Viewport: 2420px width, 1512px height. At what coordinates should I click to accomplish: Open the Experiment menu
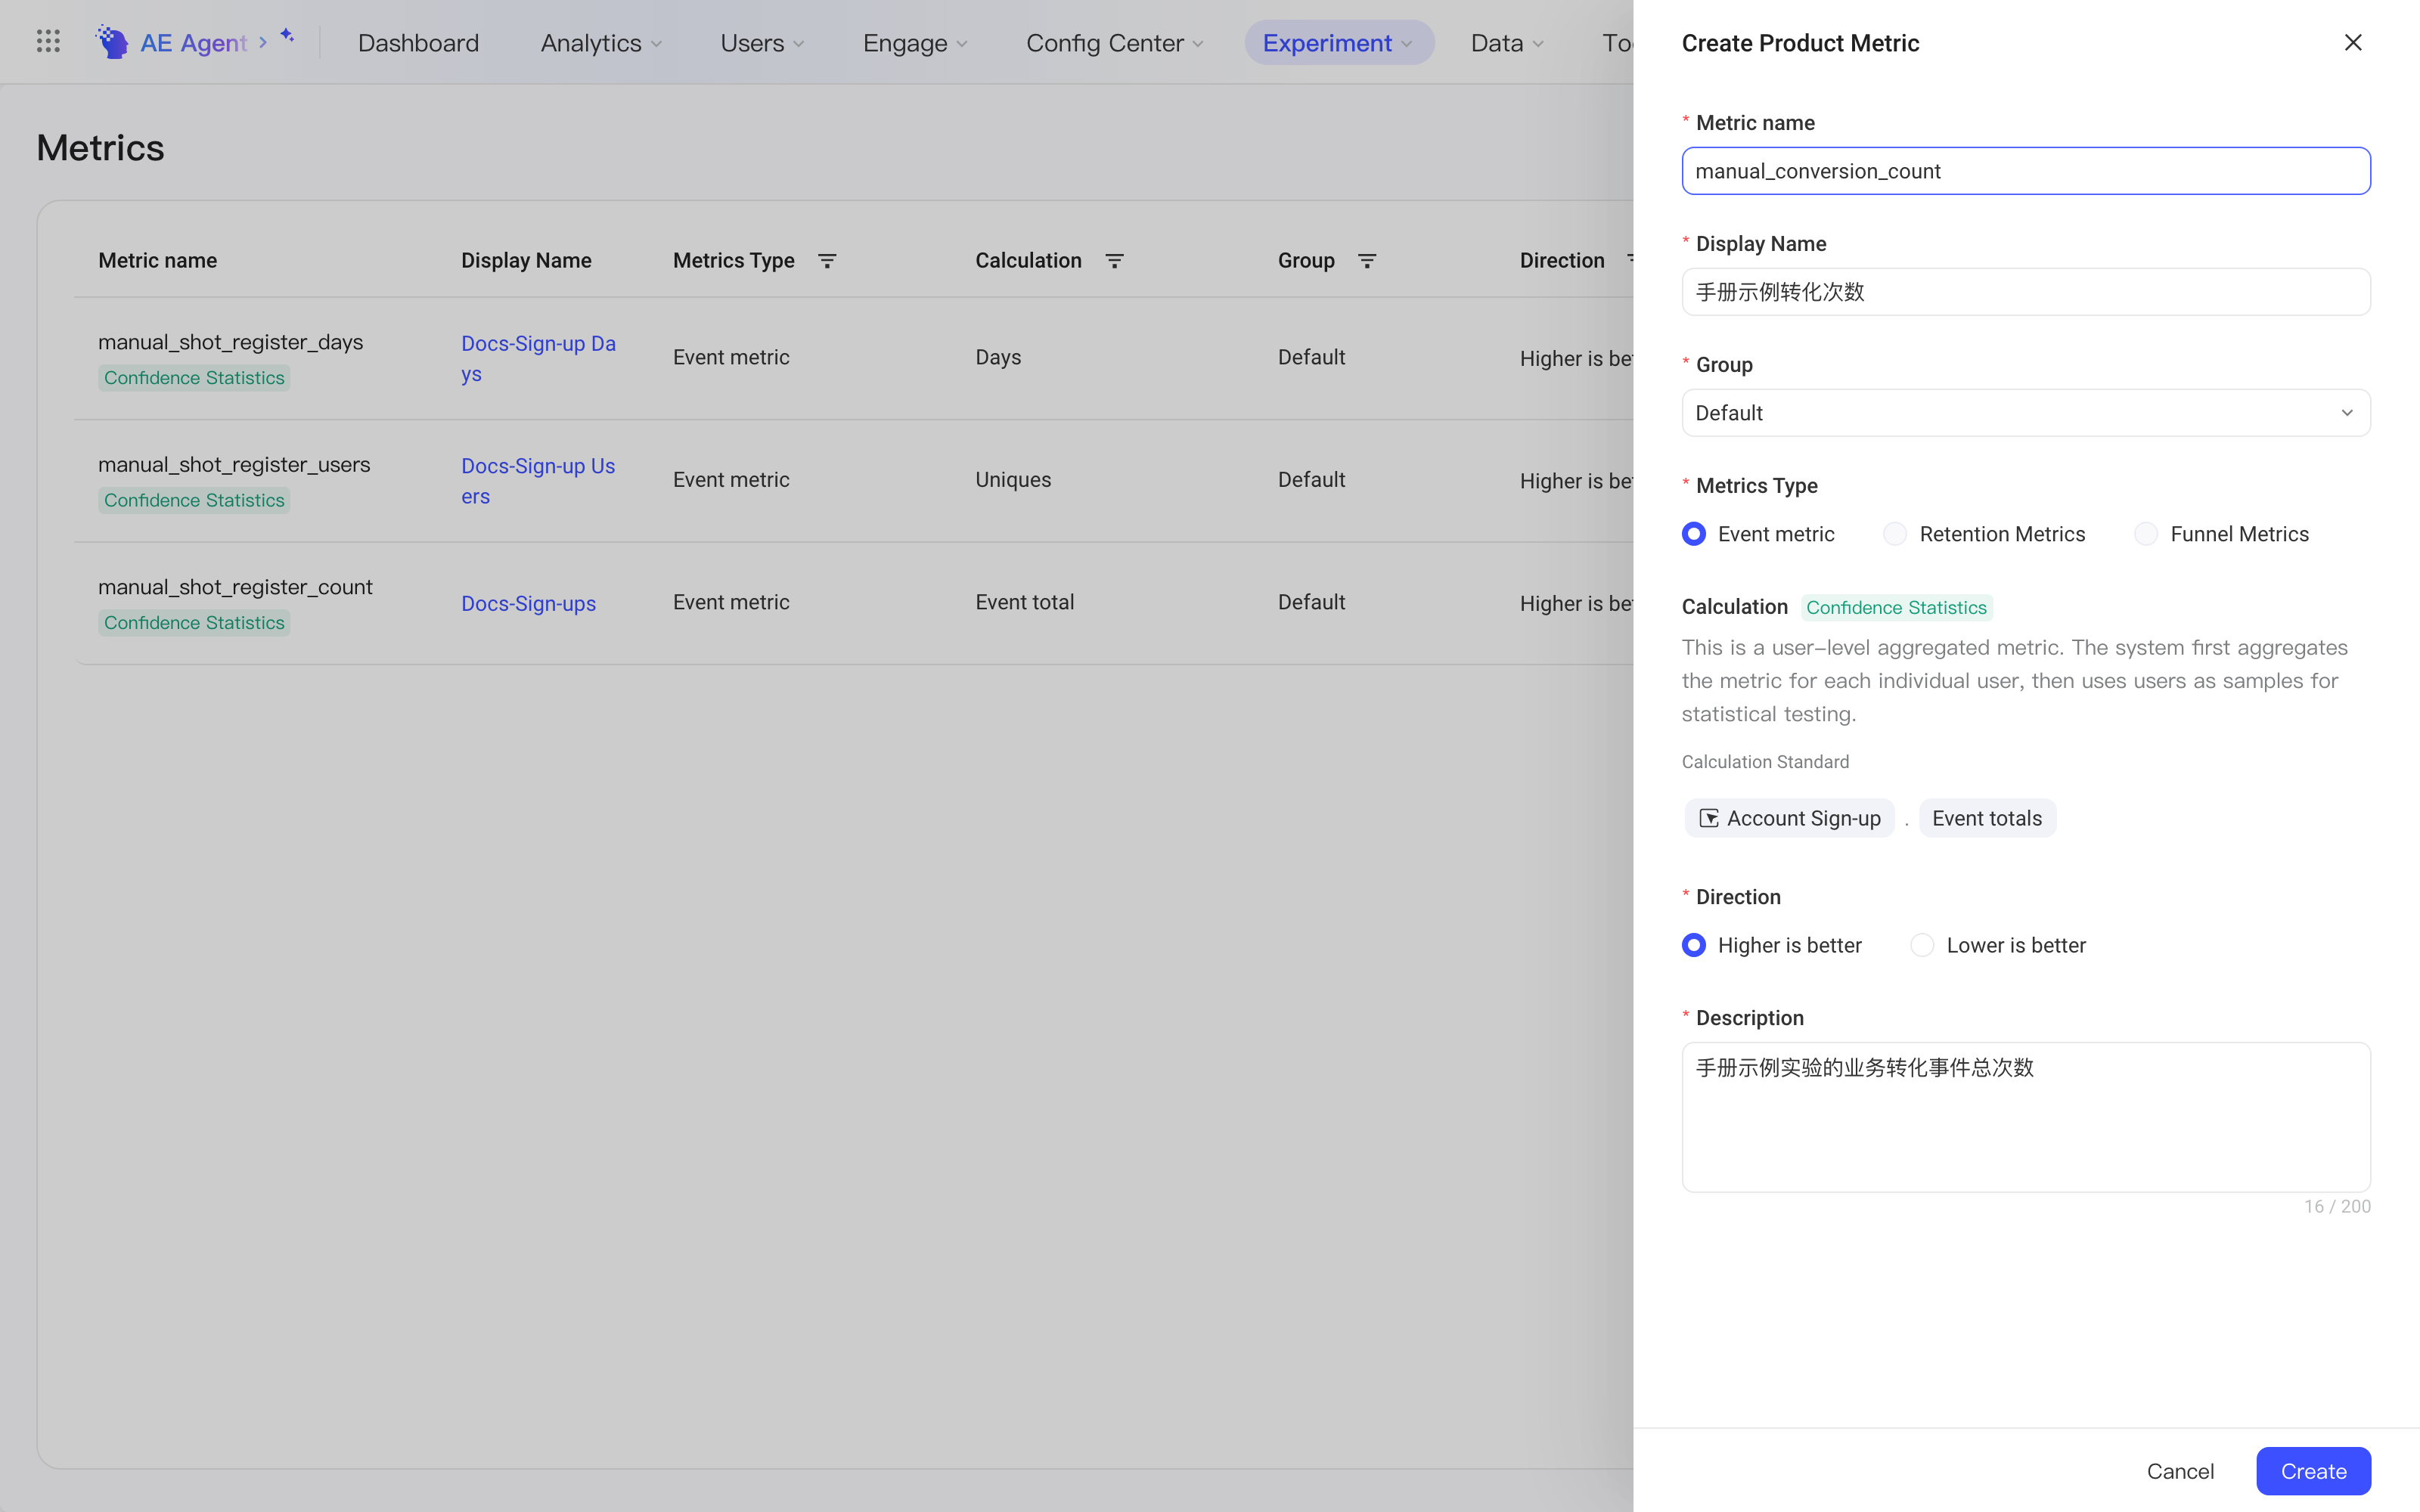coord(1339,43)
